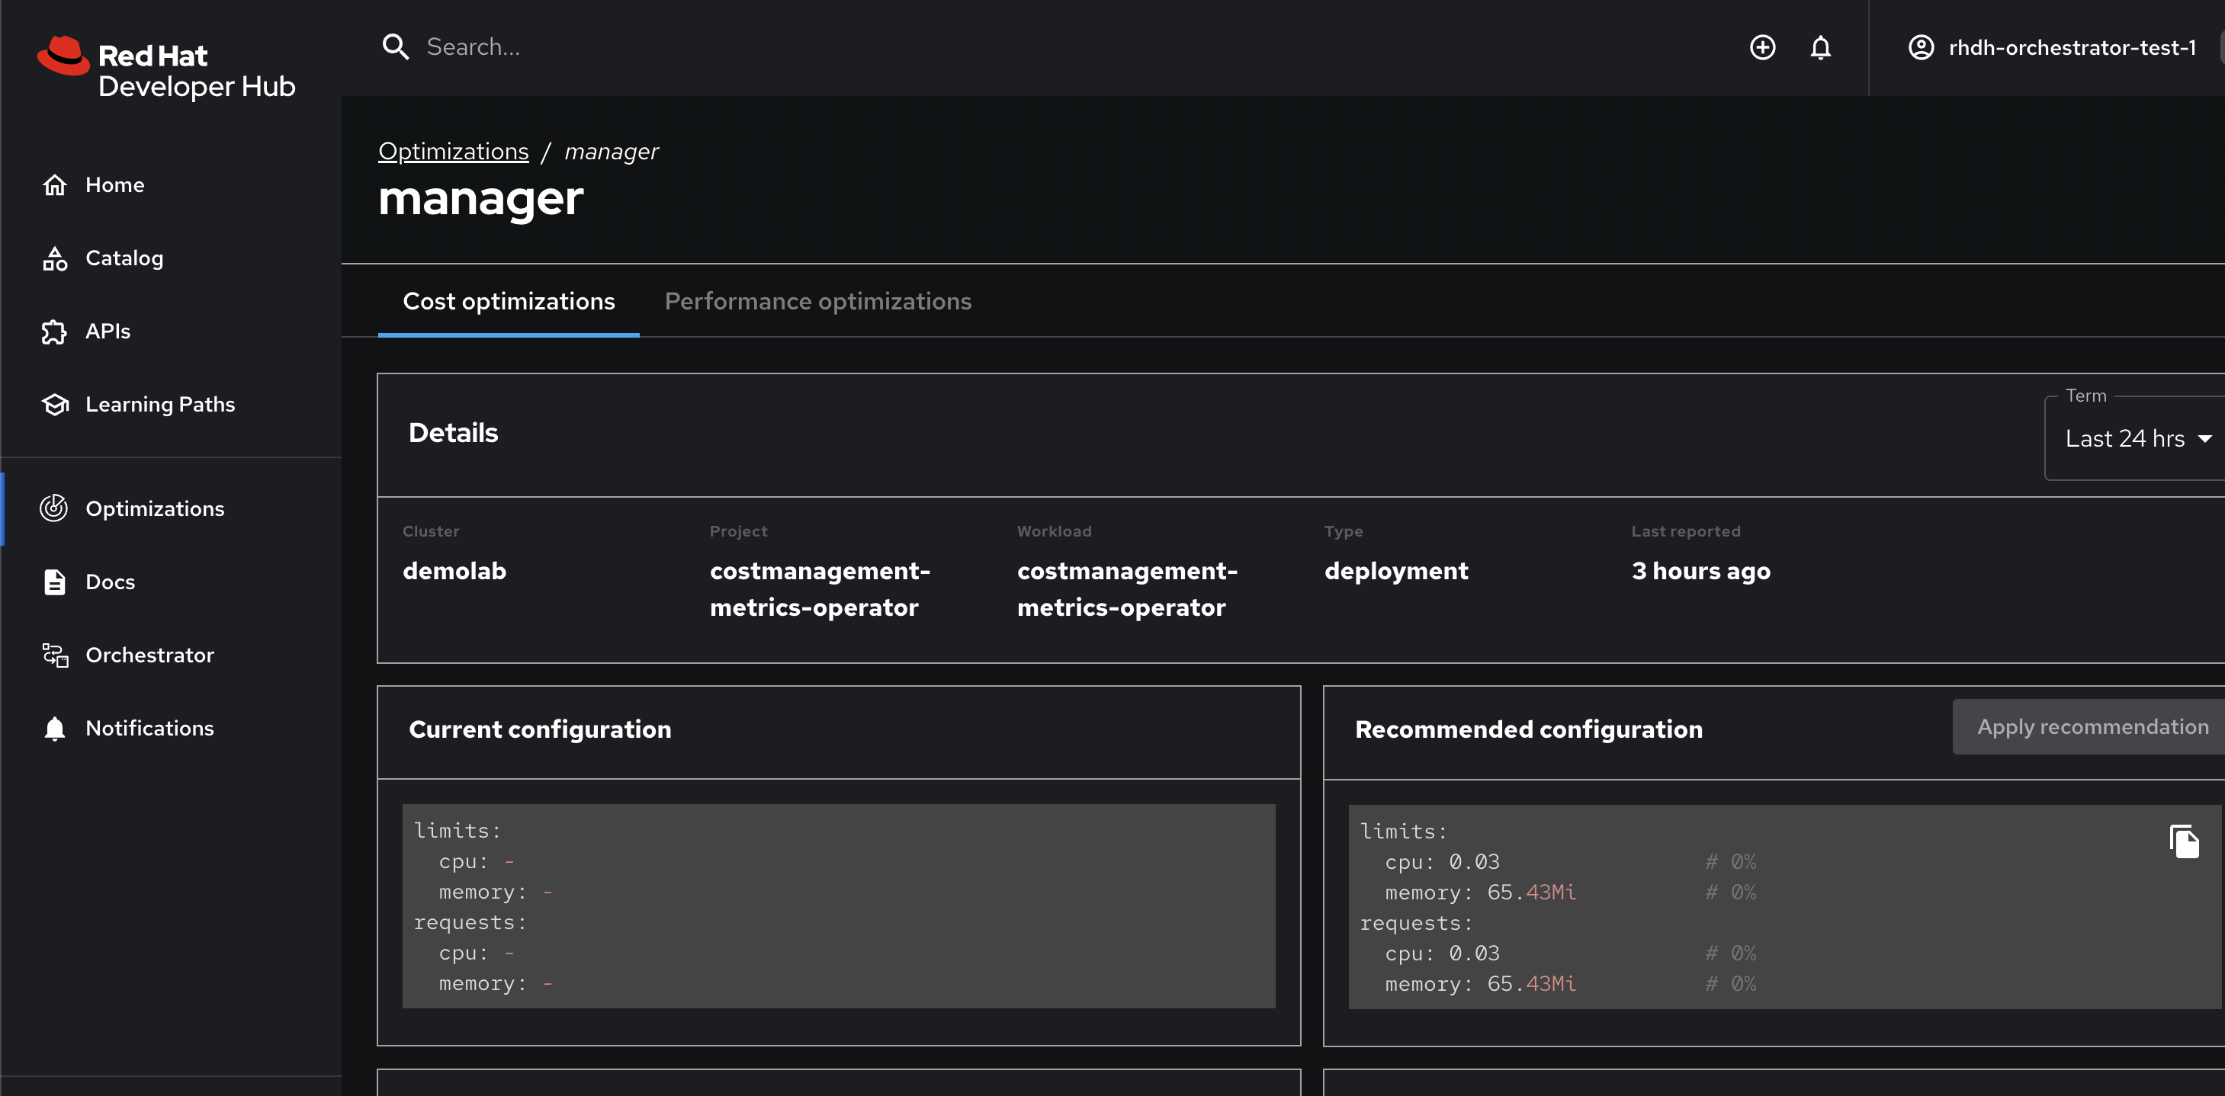Open rhdh-orchestrator-test-1 user menu

(2051, 47)
